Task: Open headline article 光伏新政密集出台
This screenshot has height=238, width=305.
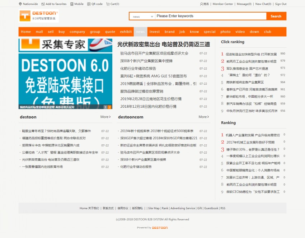Action: [x=164, y=45]
